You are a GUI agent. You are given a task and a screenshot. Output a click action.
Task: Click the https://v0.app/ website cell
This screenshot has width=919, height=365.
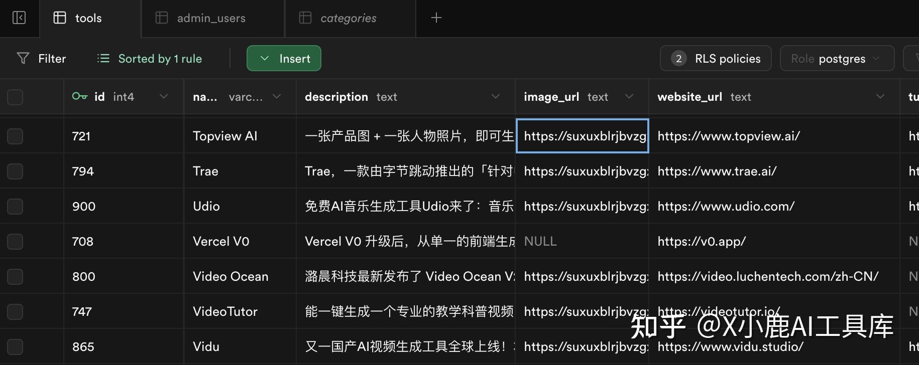coord(774,241)
